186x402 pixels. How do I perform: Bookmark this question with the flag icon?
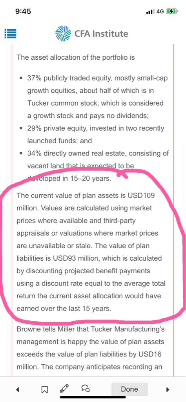45,390
